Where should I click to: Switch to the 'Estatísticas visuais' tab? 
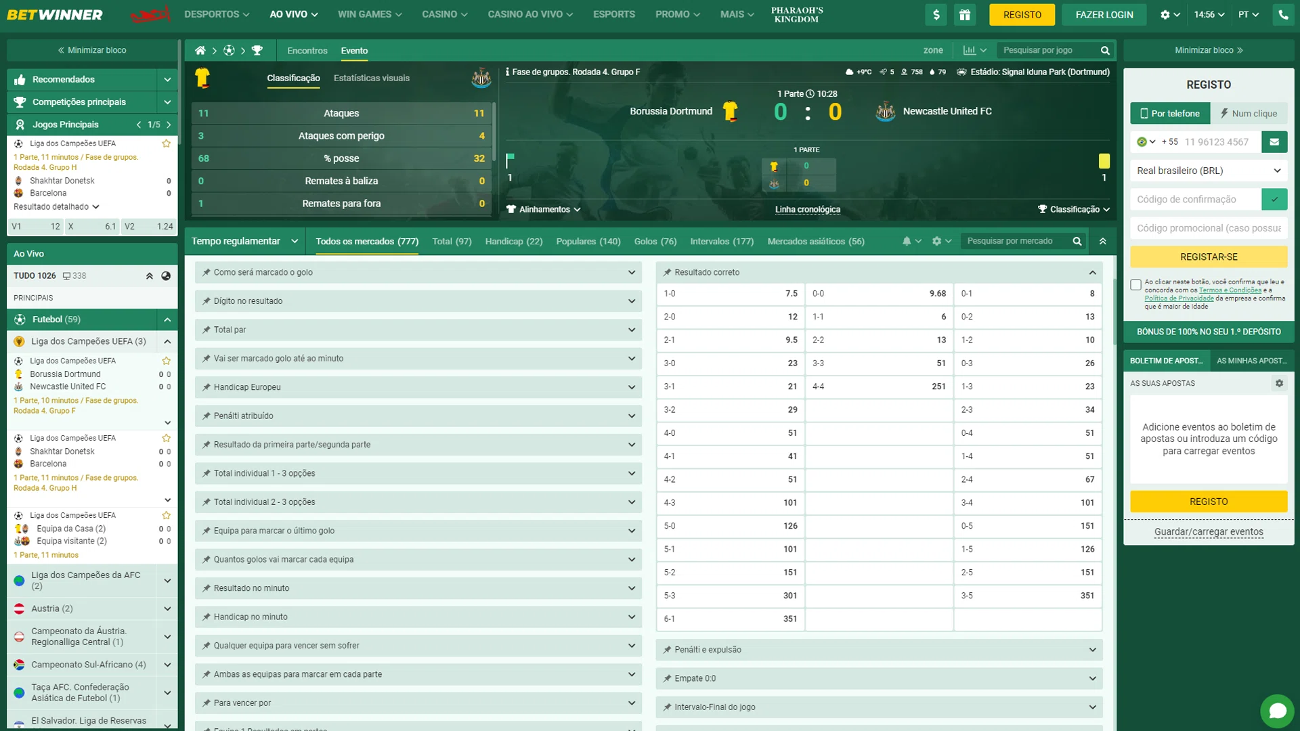pyautogui.click(x=372, y=78)
